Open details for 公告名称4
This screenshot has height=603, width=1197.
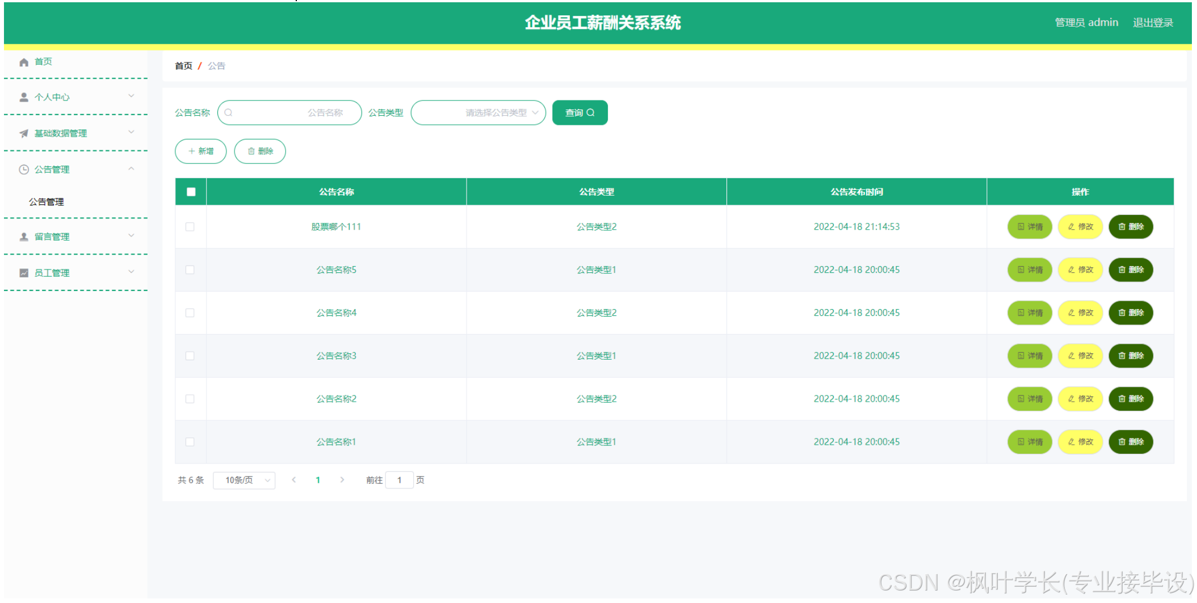click(1030, 313)
